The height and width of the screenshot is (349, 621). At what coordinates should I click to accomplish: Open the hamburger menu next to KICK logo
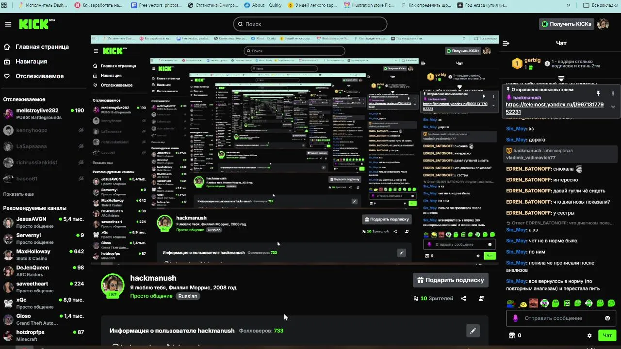[x=8, y=24]
